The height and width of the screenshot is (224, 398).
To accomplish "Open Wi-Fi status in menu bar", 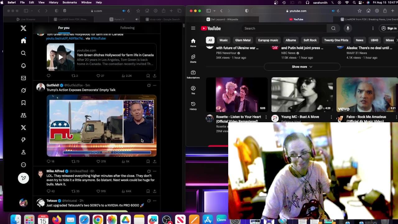I will click(x=347, y=2).
